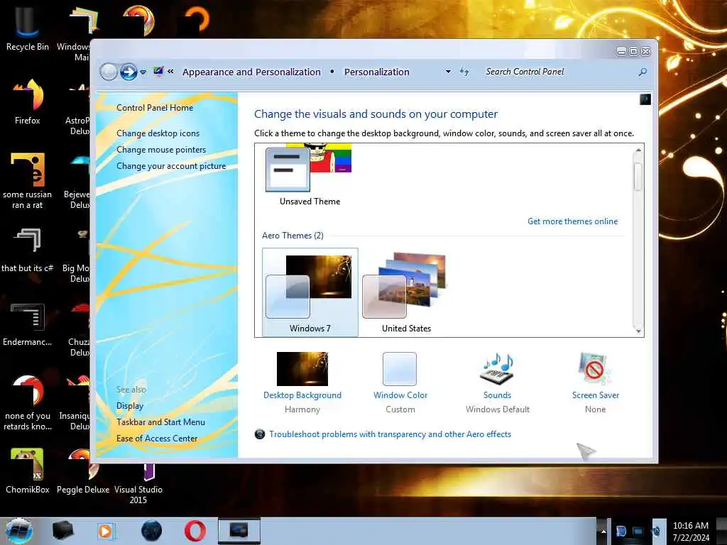
Task: Click in Search Control Panel field
Action: pos(559,72)
